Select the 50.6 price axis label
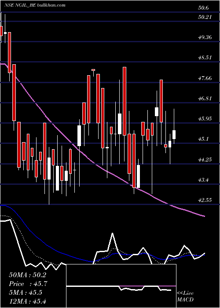 coord(203,8)
